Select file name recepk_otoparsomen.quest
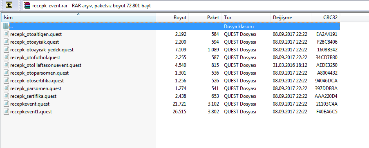 point(40,73)
